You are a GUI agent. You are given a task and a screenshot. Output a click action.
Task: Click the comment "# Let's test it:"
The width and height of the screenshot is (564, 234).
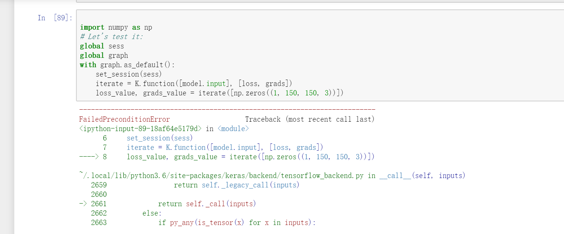pyautogui.click(x=111, y=37)
